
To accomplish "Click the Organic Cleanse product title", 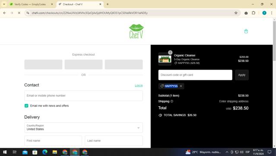I will coord(184,55).
